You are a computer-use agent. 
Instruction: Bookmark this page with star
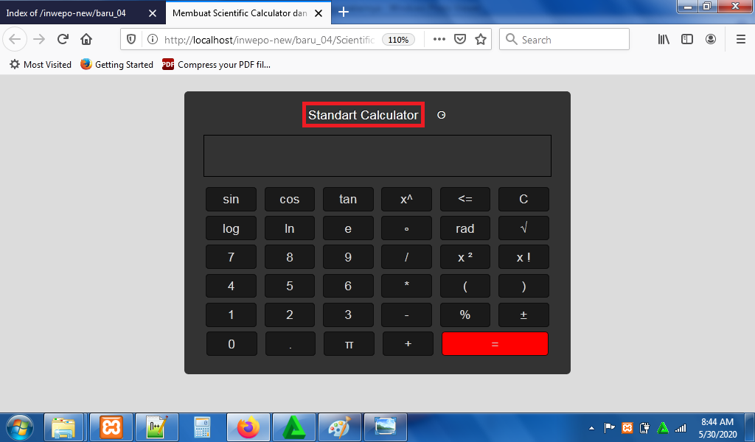(x=481, y=40)
